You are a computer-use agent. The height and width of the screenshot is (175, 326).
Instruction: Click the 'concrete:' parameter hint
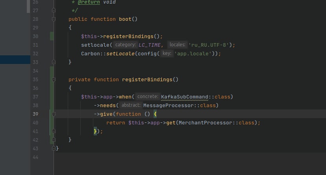(x=148, y=97)
